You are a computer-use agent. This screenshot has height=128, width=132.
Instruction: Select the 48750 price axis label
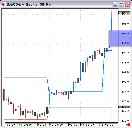125,53
